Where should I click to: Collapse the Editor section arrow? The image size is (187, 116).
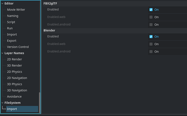click(x=2, y=4)
